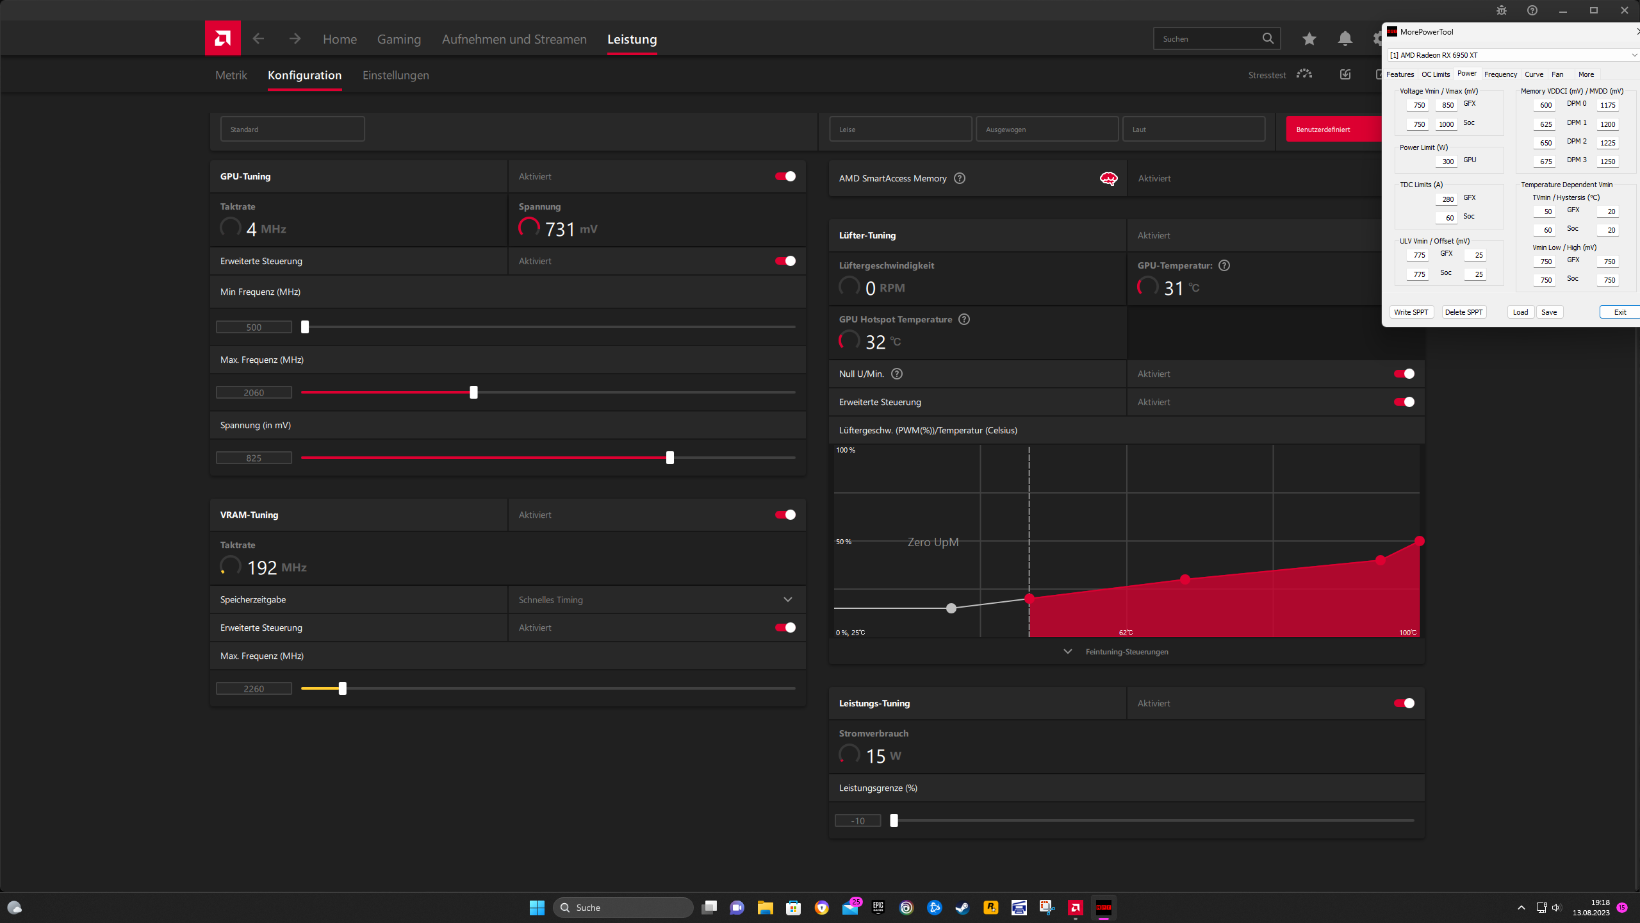Click the back navigation arrow
This screenshot has height=923, width=1640.
(258, 38)
